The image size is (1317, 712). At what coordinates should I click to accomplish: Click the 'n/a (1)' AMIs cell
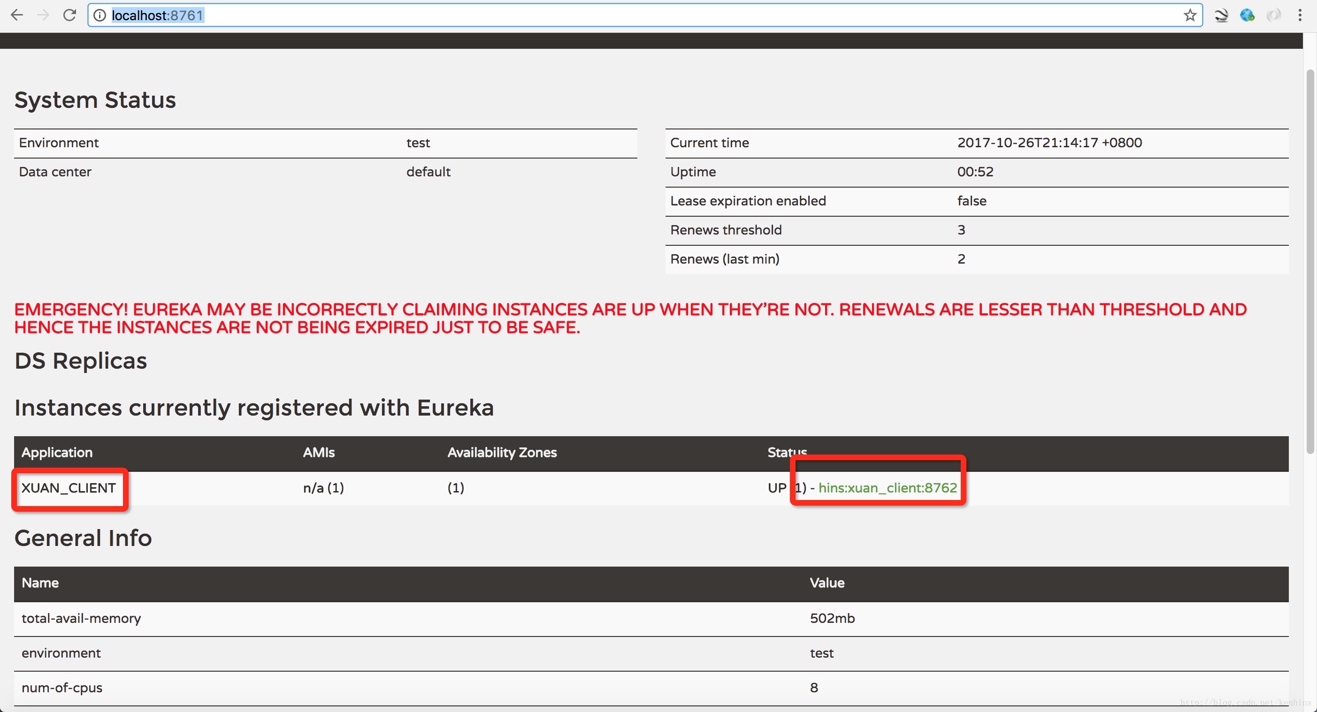pyautogui.click(x=323, y=488)
